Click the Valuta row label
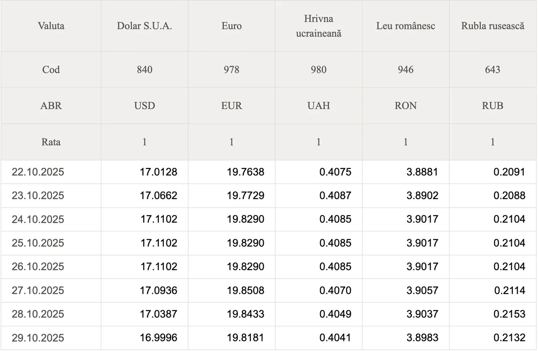This screenshot has width=538, height=351. pyautogui.click(x=51, y=26)
